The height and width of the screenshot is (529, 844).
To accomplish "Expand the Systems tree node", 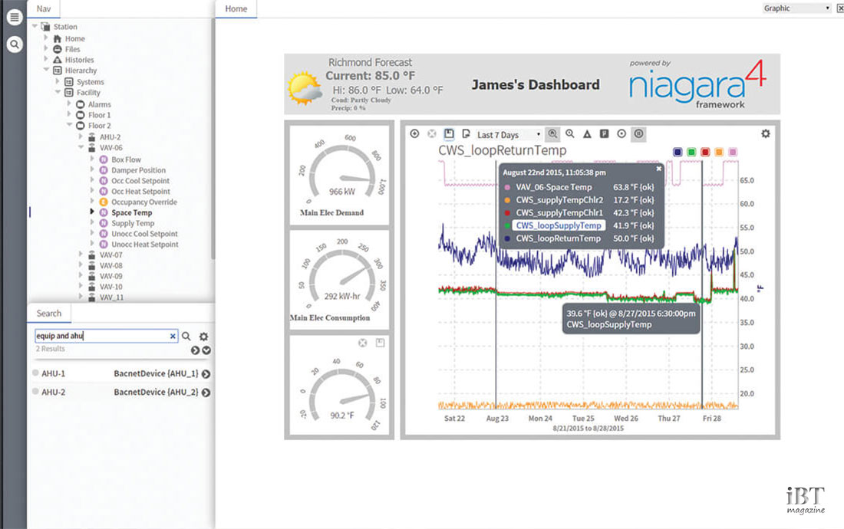I will pyautogui.click(x=58, y=81).
